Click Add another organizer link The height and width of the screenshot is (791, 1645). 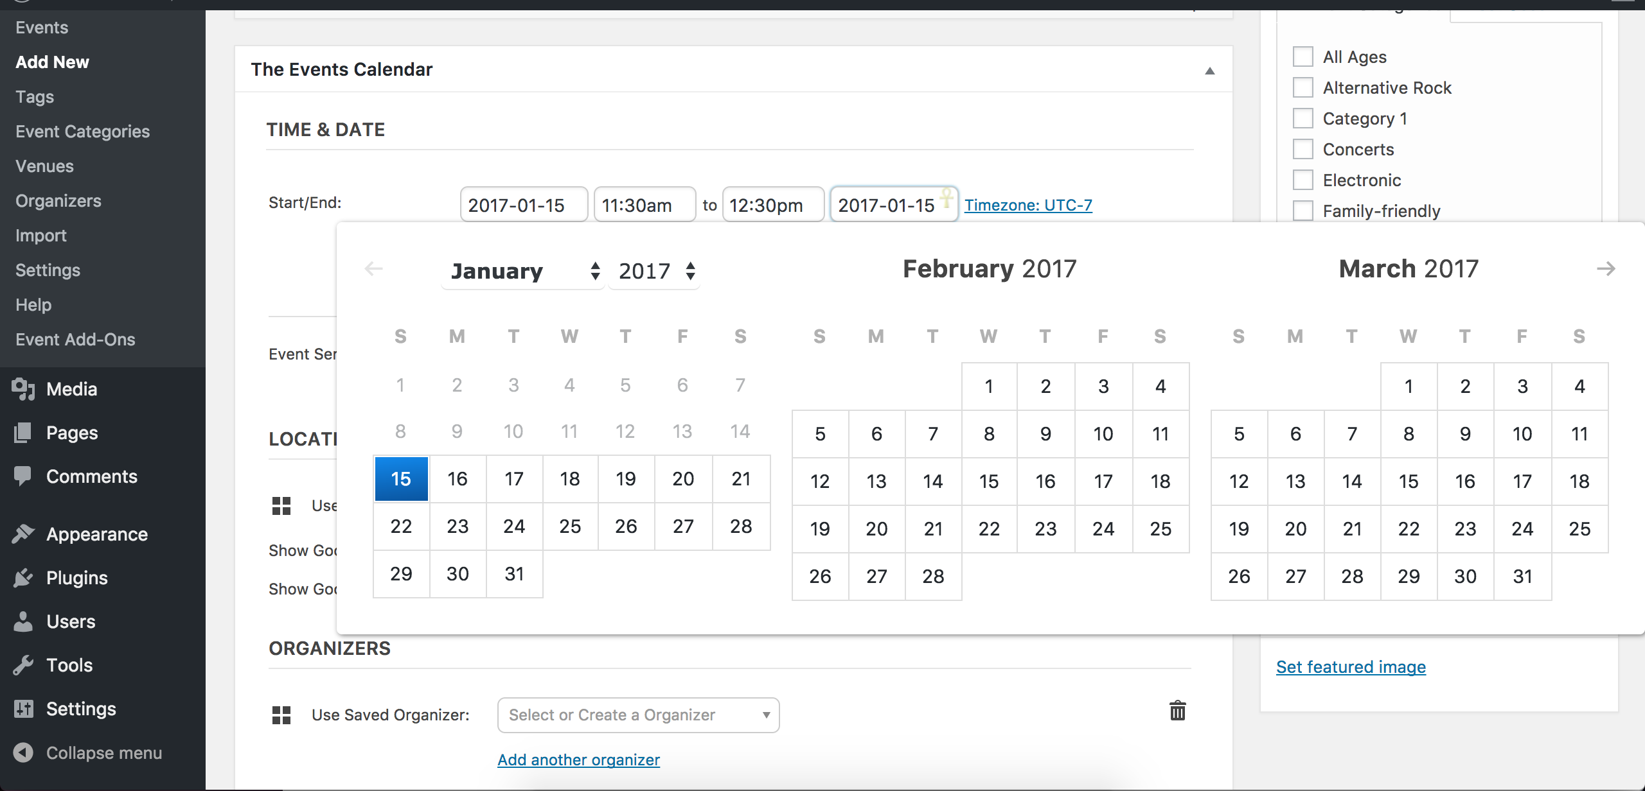click(x=578, y=760)
